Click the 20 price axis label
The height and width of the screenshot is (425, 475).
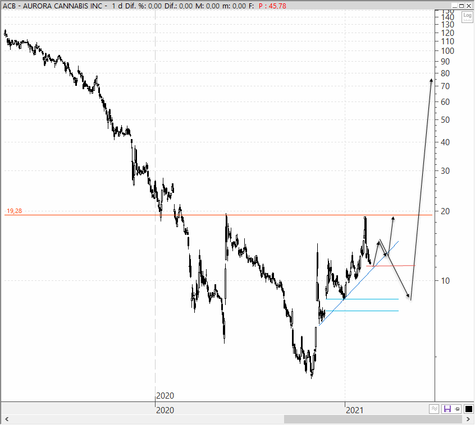click(445, 211)
